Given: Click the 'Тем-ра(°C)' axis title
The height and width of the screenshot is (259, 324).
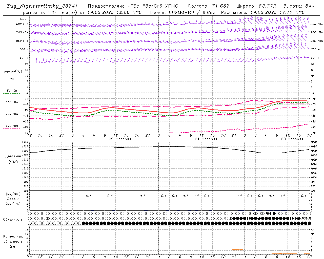Looking at the screenshot, I should pyautogui.click(x=12, y=72).
